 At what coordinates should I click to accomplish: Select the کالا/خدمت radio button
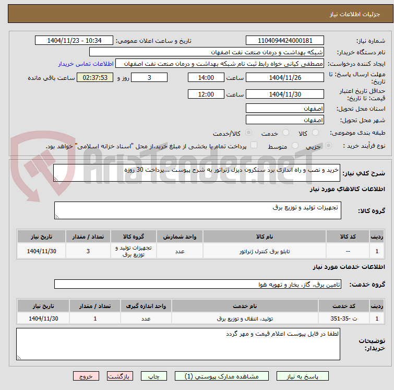coord(248,133)
